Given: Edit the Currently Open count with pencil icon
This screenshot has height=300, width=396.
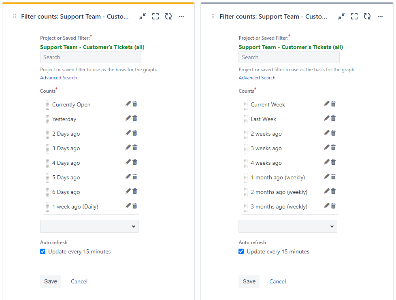Looking at the screenshot, I should [128, 104].
